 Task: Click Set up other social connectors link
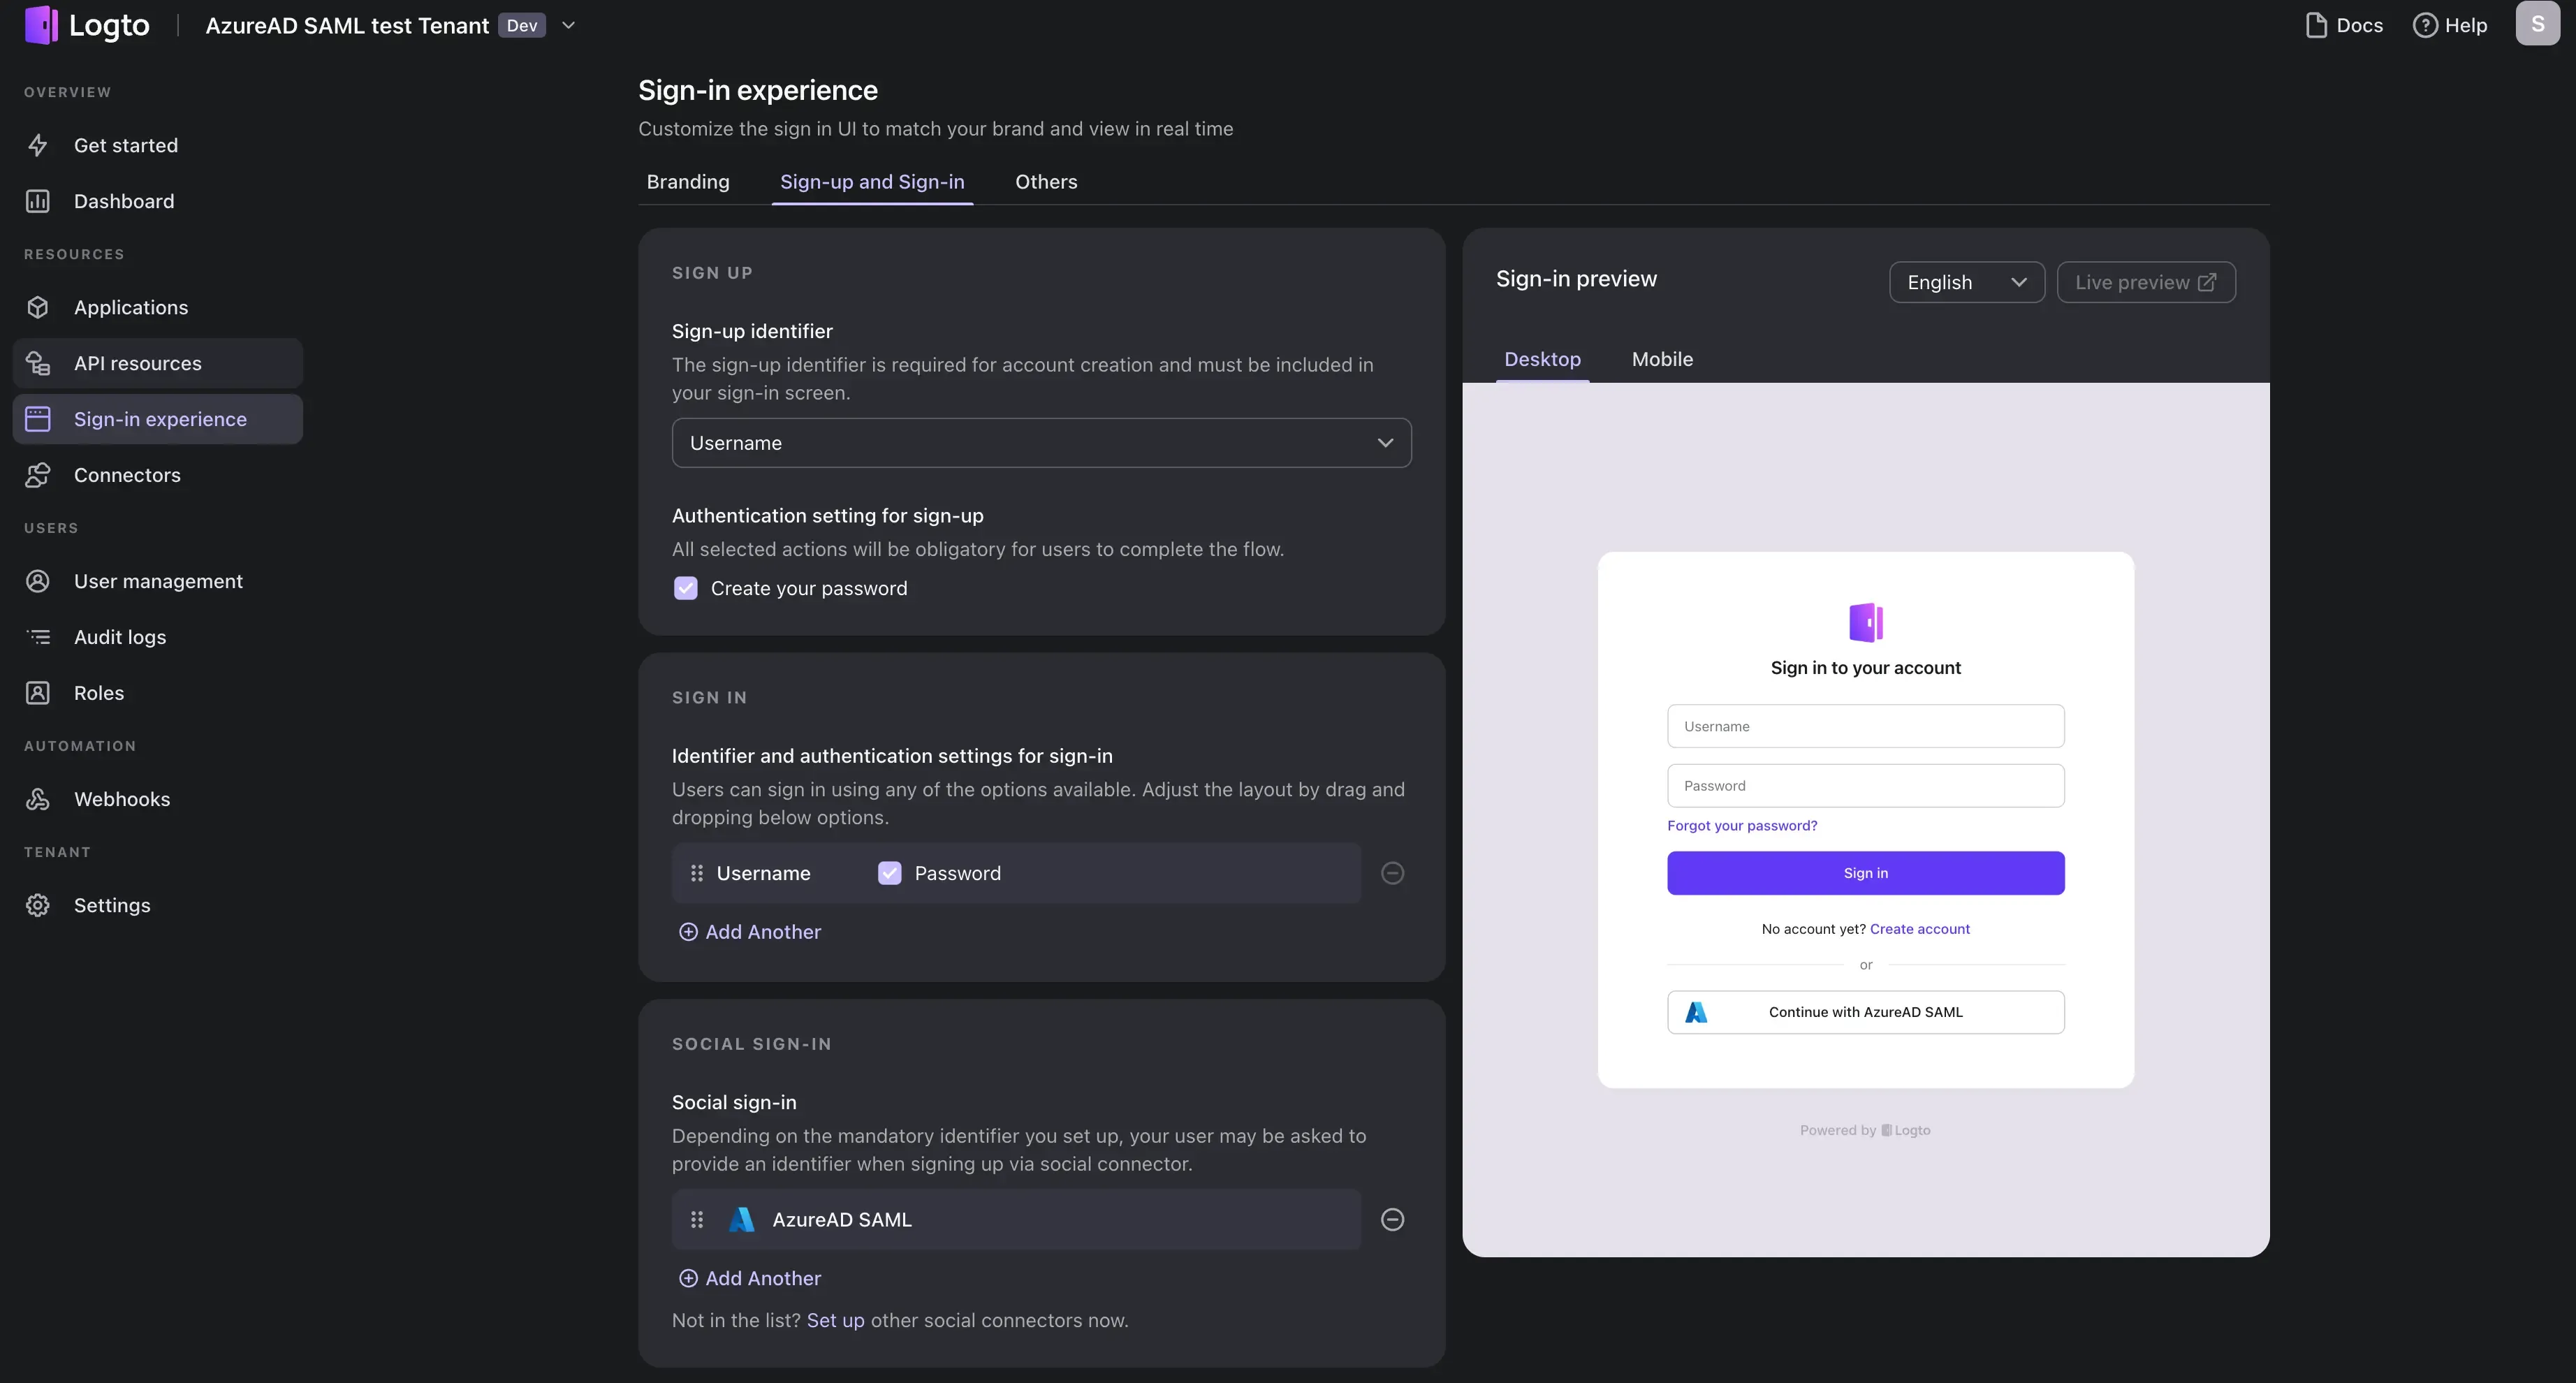[x=837, y=1320]
